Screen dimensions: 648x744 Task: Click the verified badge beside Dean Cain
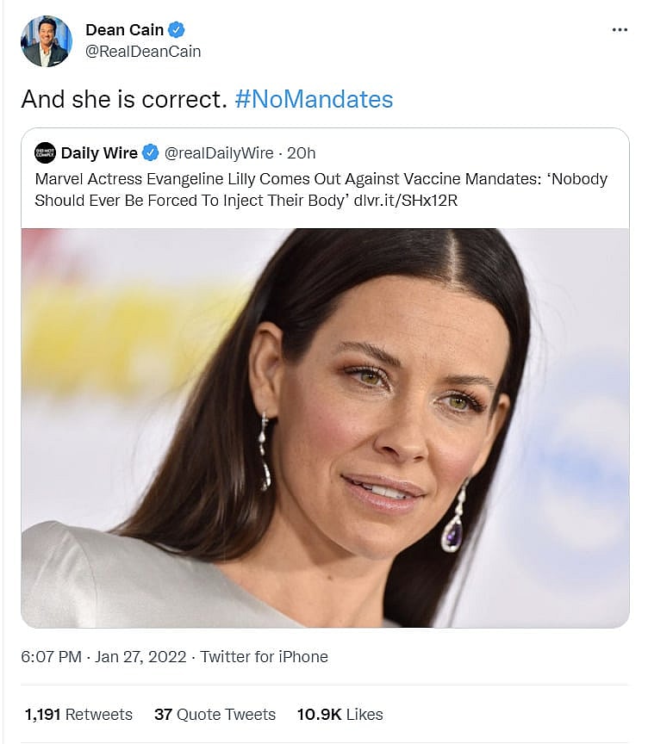[177, 30]
